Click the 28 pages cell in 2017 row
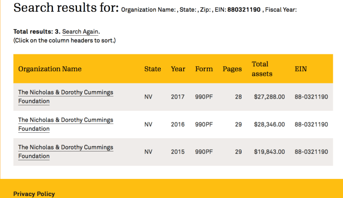343x198 pixels. point(238,97)
